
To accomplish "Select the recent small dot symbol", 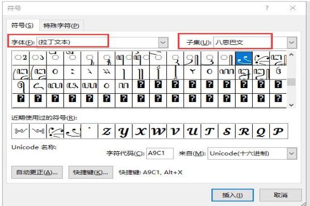I will pyautogui.click(x=89, y=131).
